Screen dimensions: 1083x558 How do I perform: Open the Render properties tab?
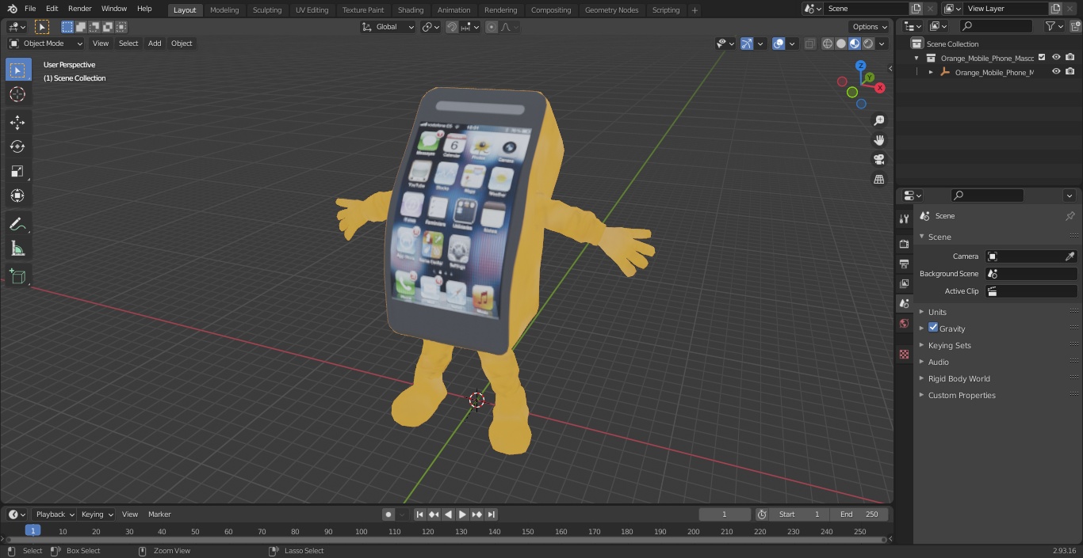(x=904, y=244)
